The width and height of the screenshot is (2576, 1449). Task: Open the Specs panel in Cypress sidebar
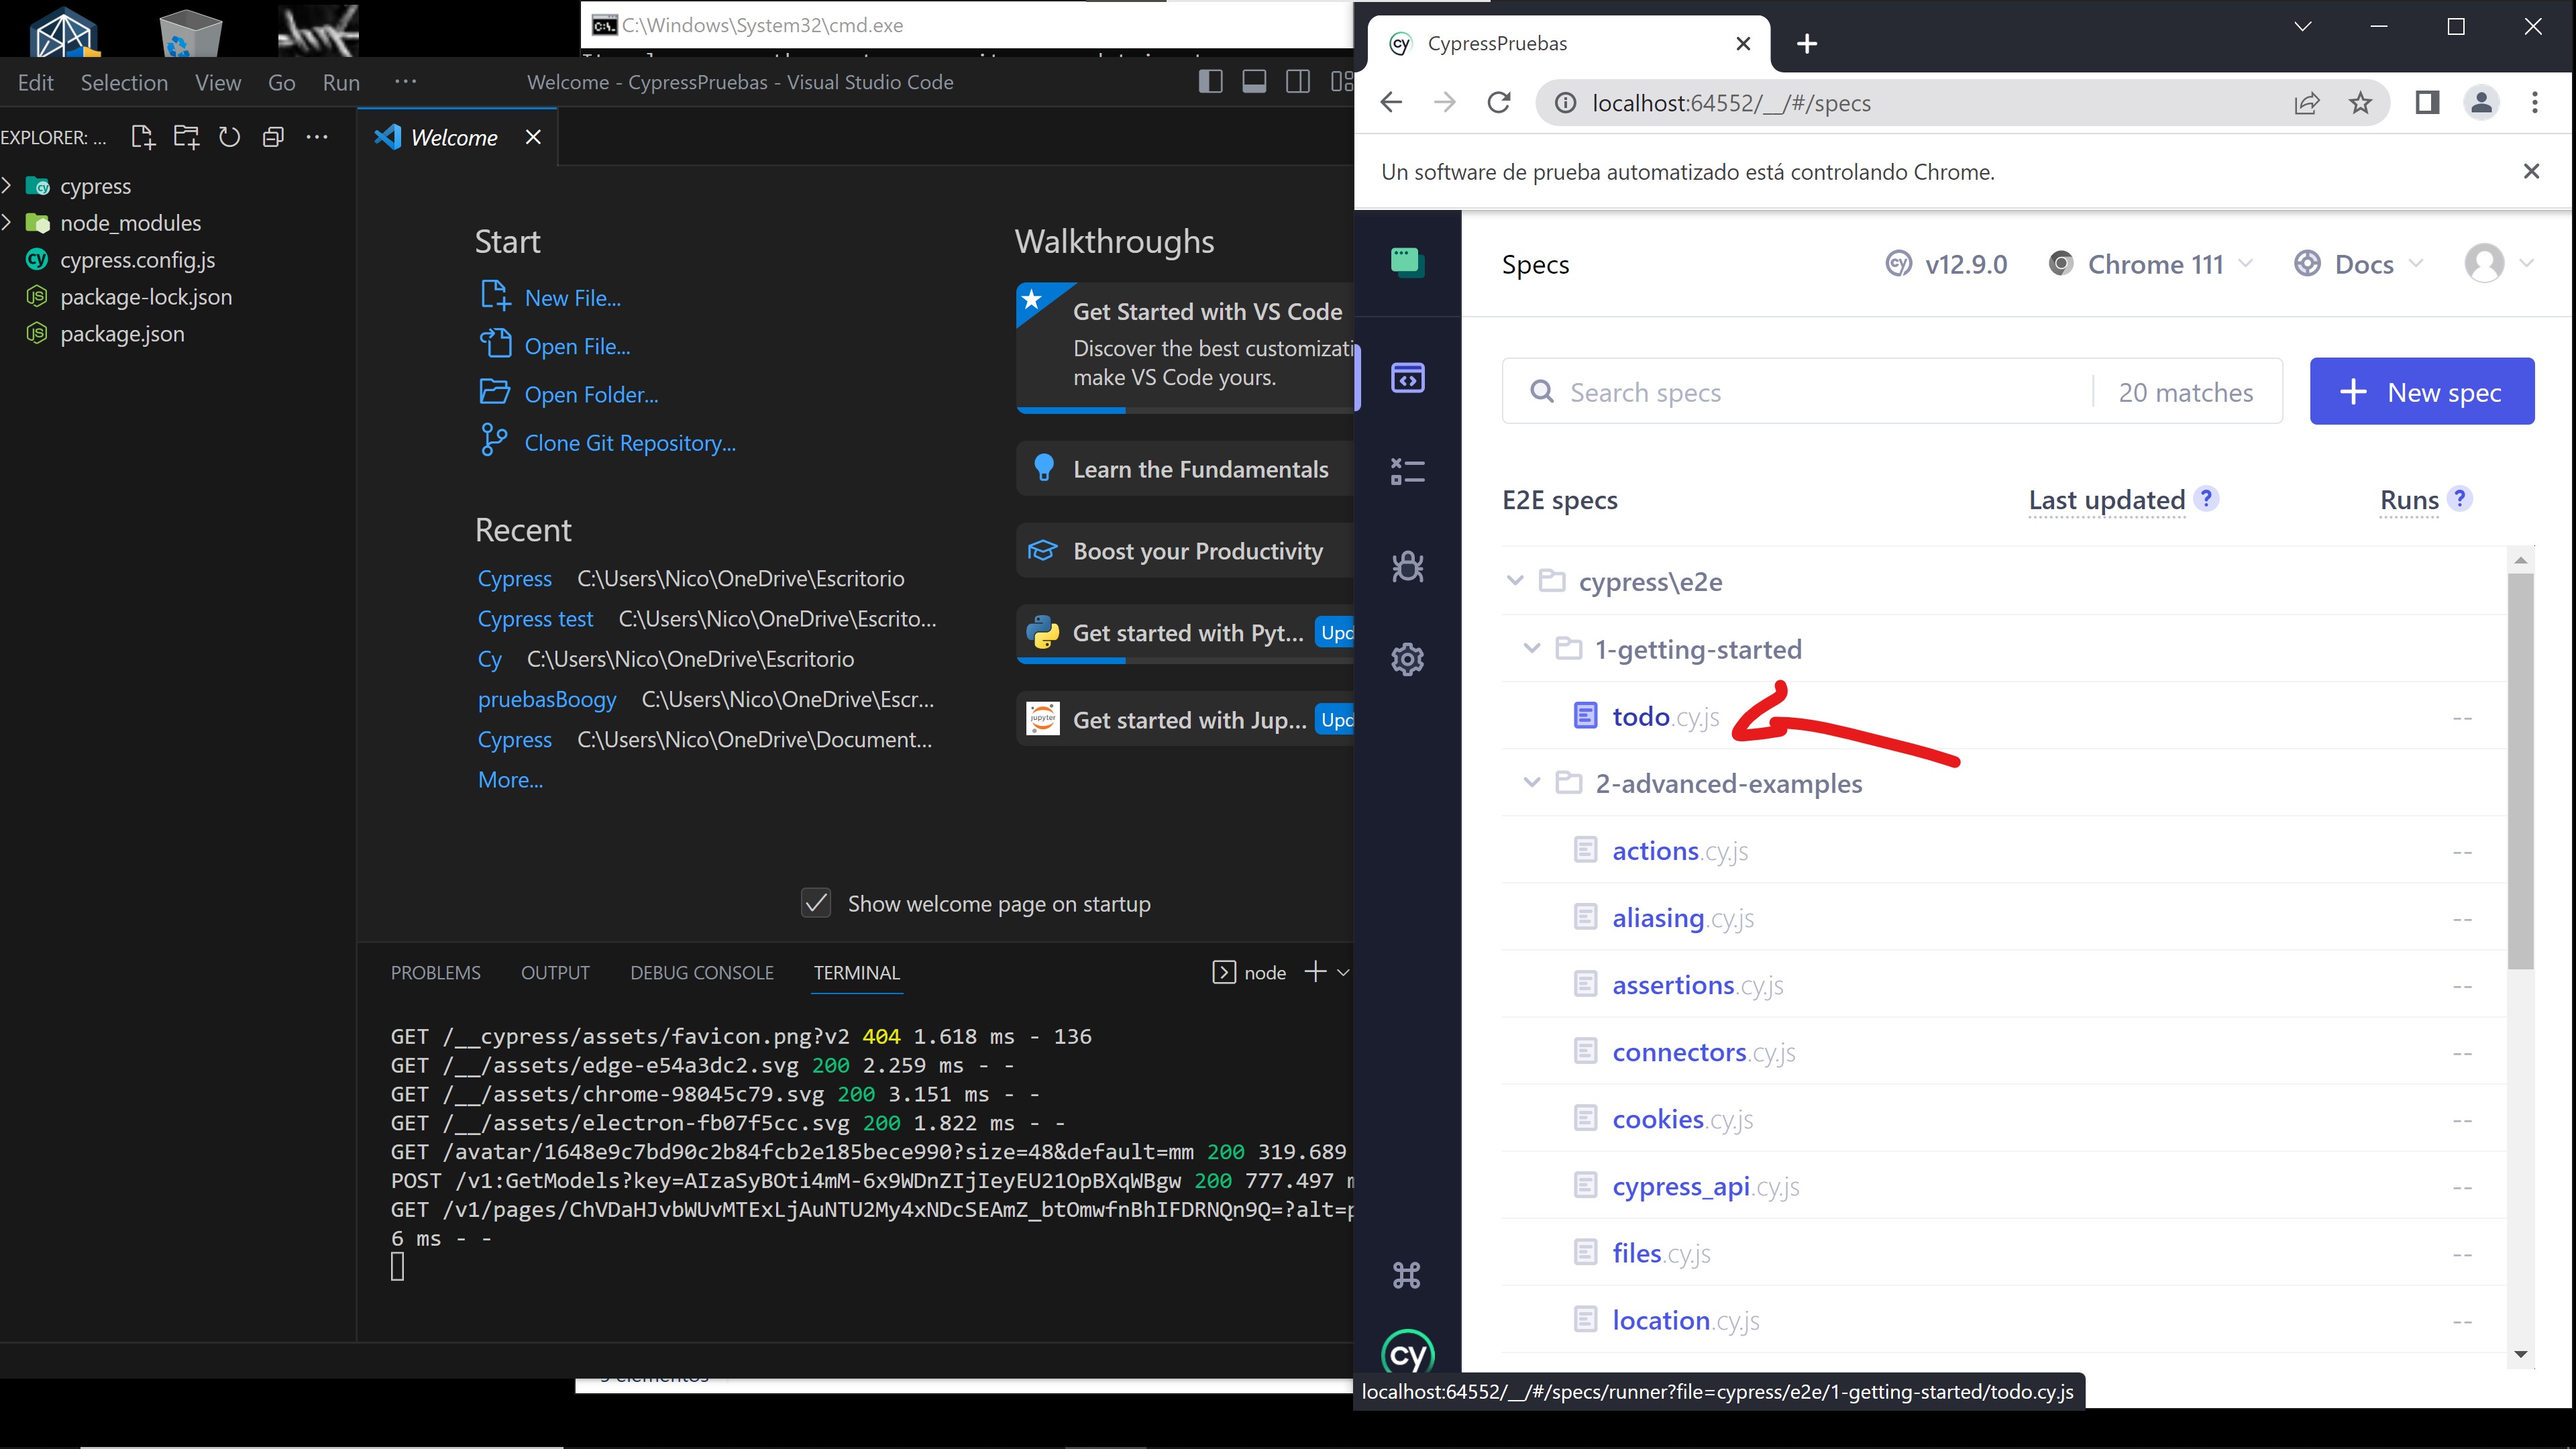click(1407, 378)
